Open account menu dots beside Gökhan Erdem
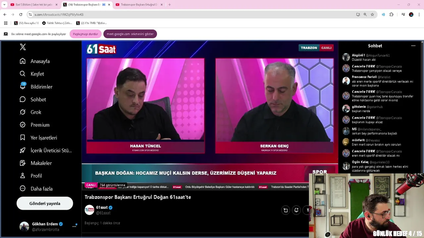424x238 pixels. pos(74,226)
